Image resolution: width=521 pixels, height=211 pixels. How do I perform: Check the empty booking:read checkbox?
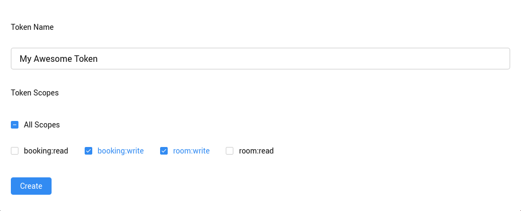15,151
